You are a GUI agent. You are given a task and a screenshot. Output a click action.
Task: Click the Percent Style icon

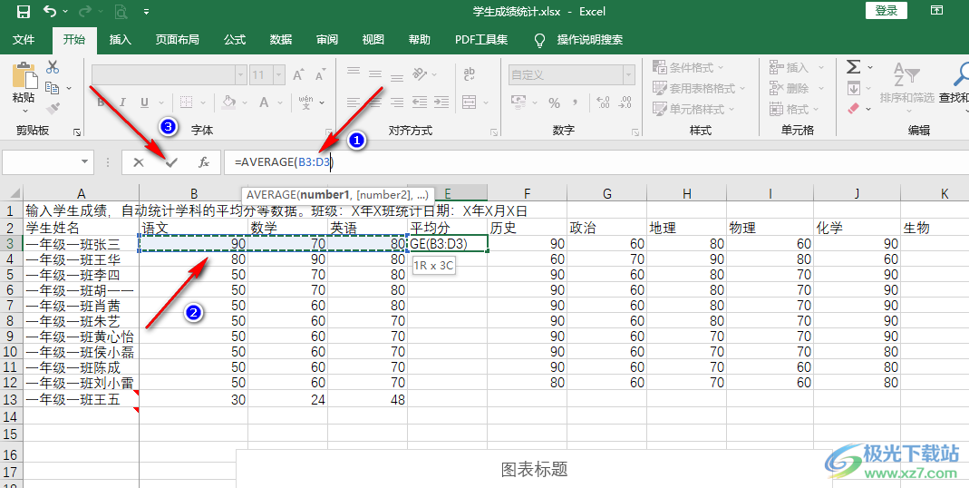tap(555, 102)
